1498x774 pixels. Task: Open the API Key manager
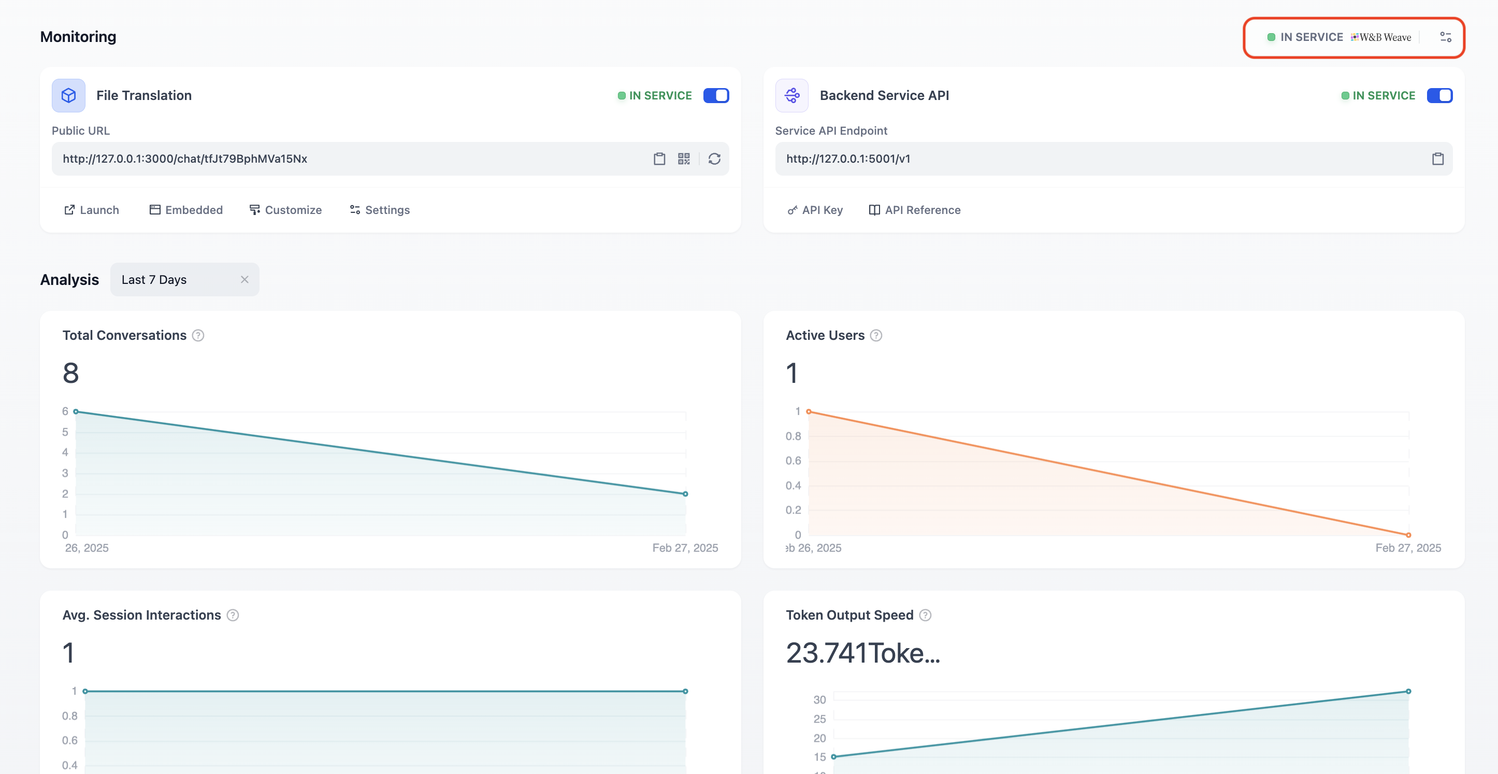[x=815, y=210]
